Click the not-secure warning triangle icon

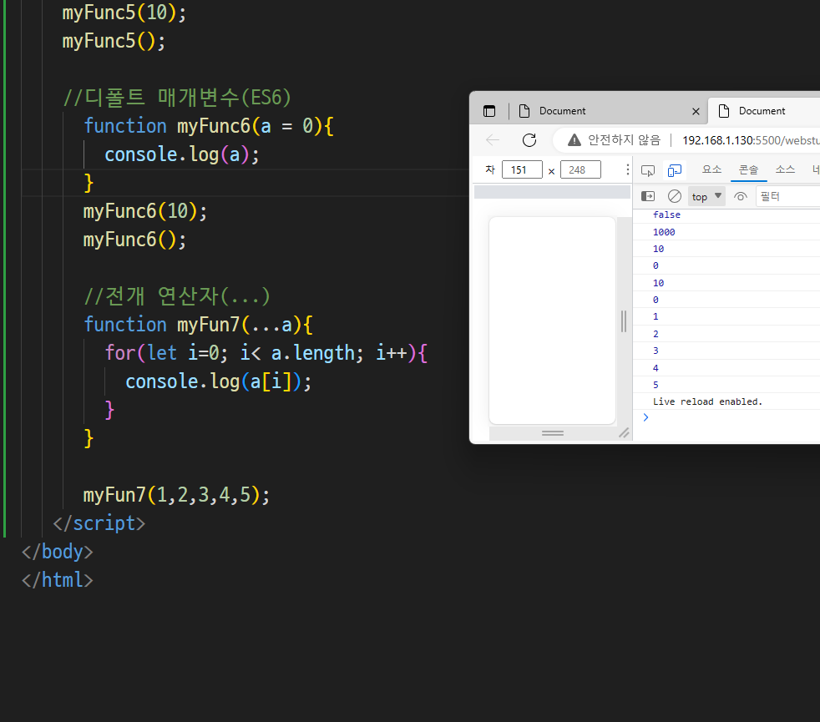[x=575, y=140]
